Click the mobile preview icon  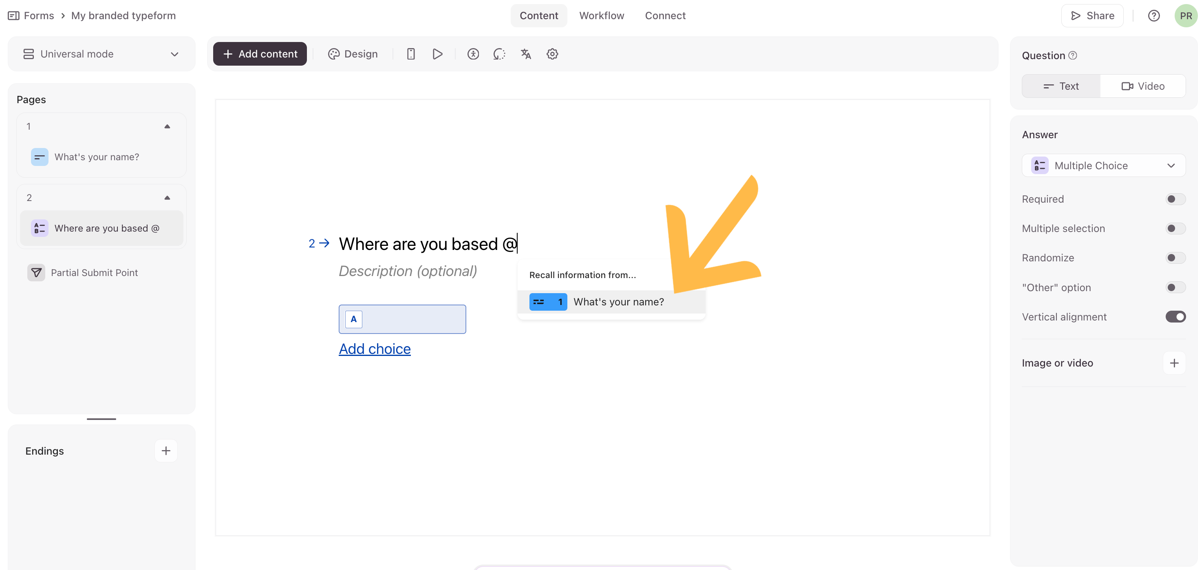410,54
